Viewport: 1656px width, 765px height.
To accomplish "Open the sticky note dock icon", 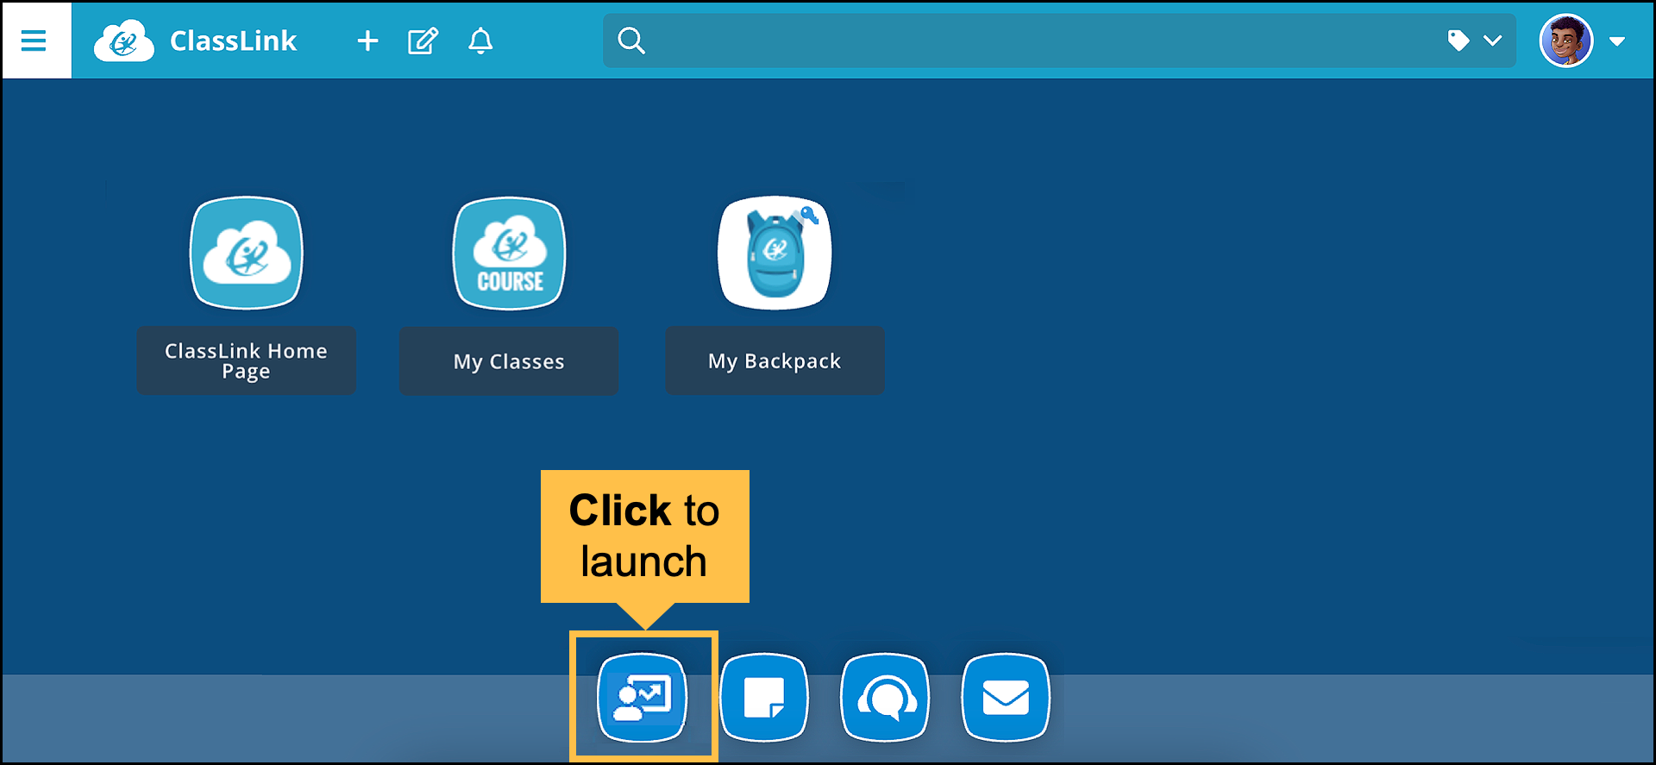I will pyautogui.click(x=764, y=697).
